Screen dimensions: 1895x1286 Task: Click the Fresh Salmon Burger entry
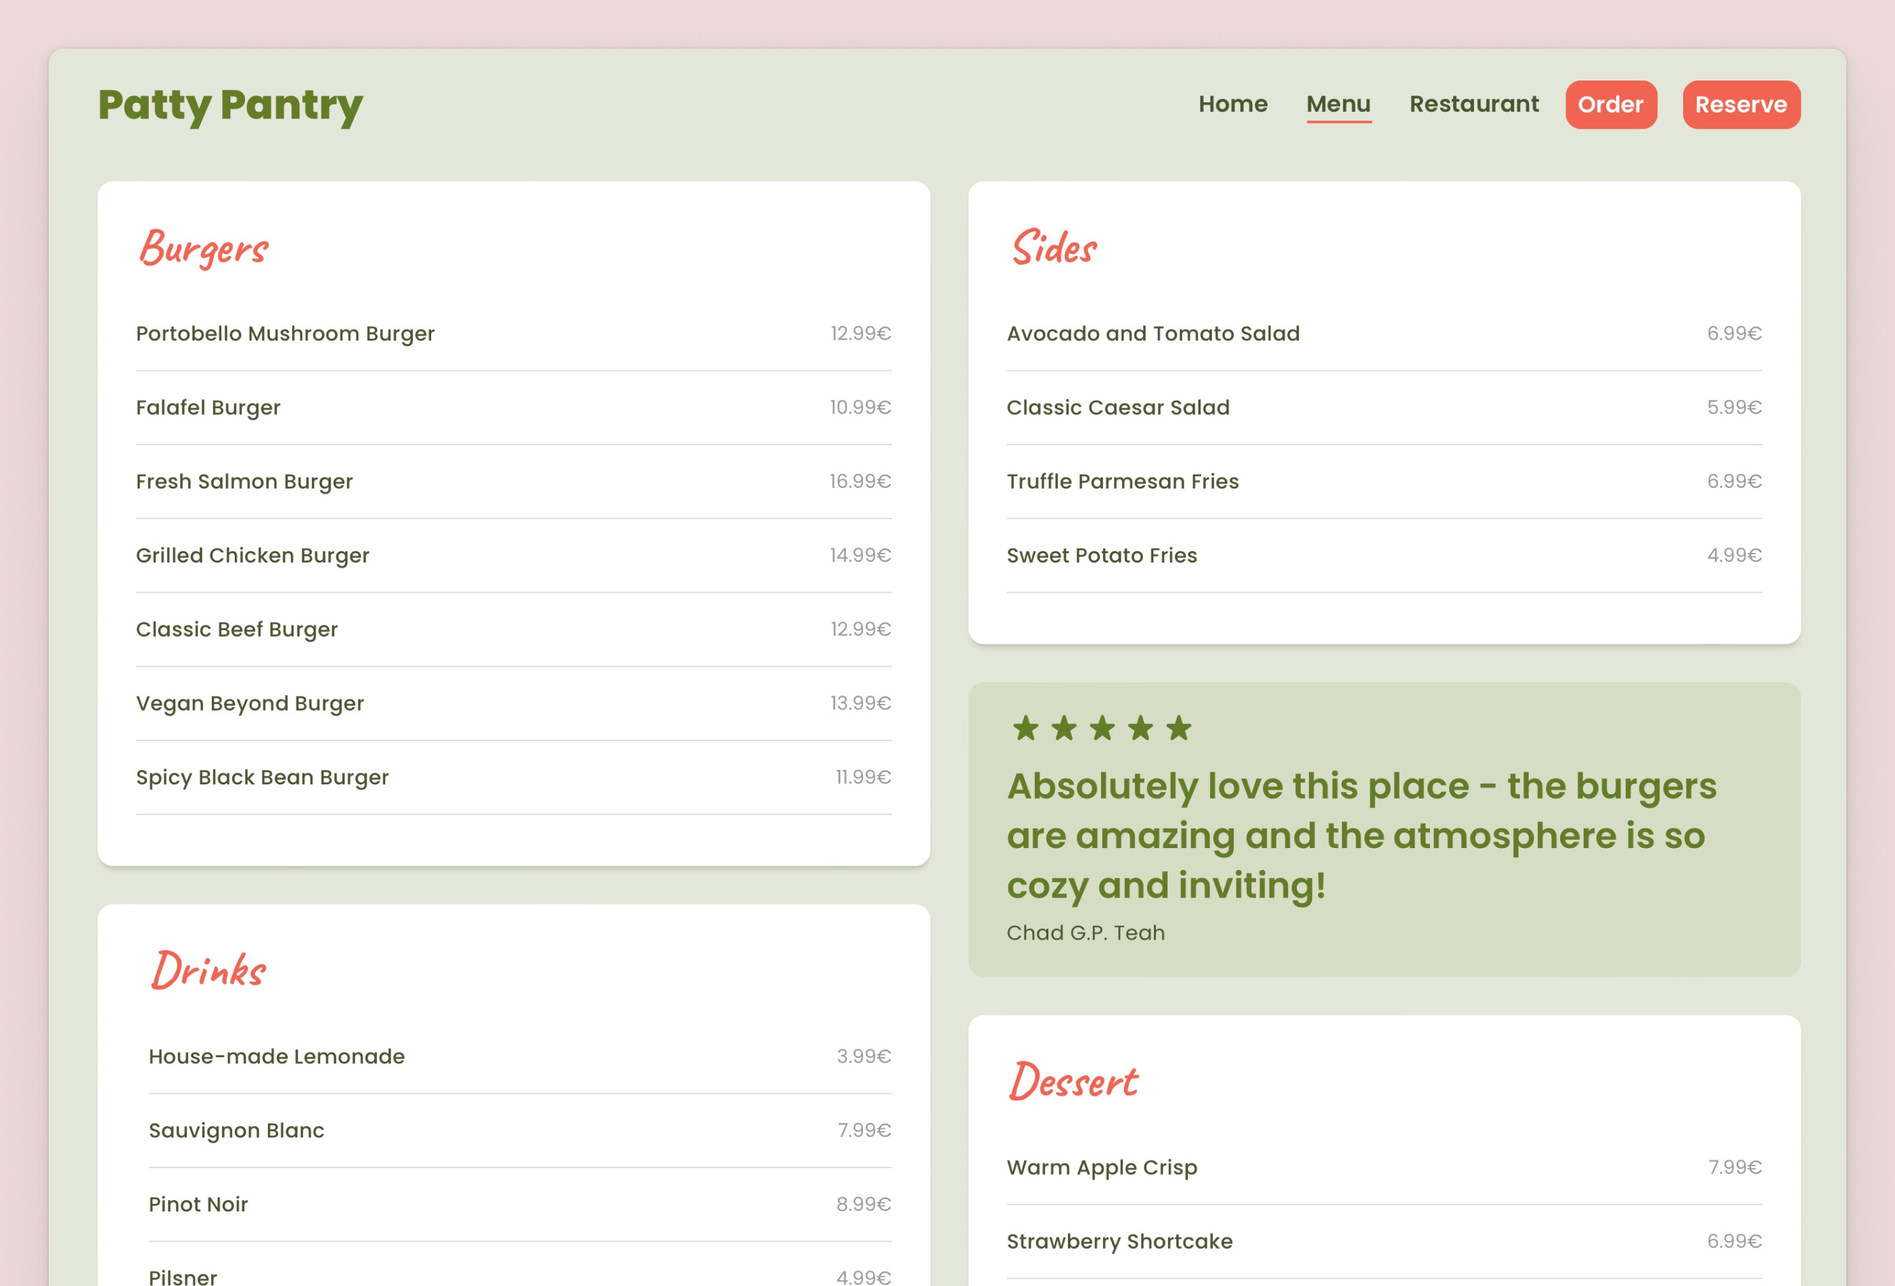tap(244, 481)
